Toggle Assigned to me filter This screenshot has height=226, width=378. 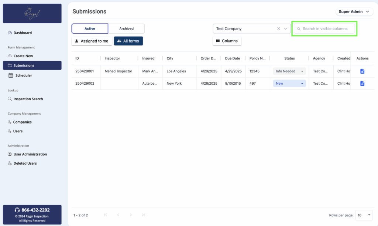coord(92,41)
